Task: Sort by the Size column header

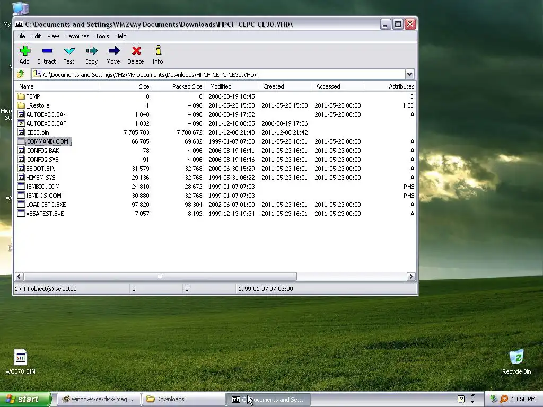Action: [x=125, y=86]
